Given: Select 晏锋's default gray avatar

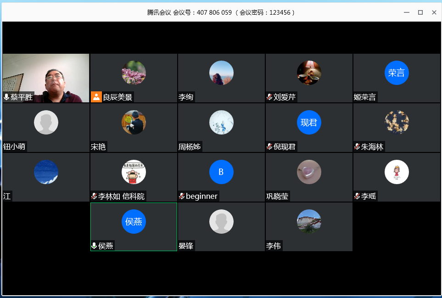Looking at the screenshot, I should pos(221,221).
